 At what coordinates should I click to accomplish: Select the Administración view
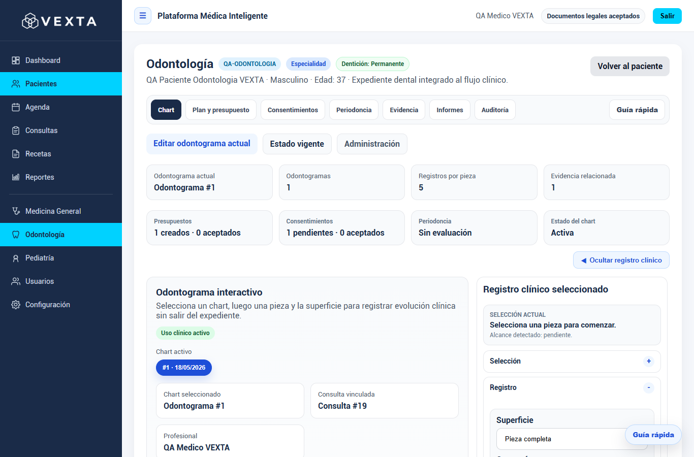click(372, 144)
